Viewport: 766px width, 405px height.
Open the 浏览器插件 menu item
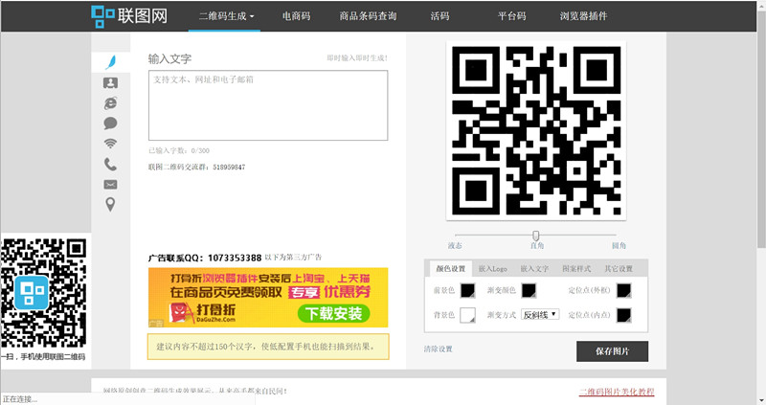583,16
